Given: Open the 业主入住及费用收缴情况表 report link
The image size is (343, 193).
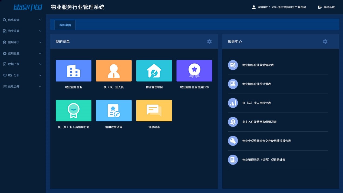Looking at the screenshot, I should [259, 122].
